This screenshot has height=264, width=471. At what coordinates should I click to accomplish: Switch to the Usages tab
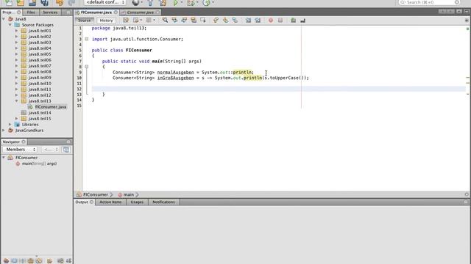[137, 202]
